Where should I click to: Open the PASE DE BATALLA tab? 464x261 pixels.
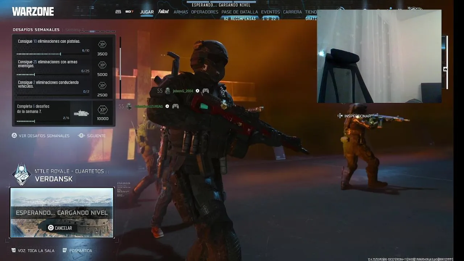(x=240, y=12)
